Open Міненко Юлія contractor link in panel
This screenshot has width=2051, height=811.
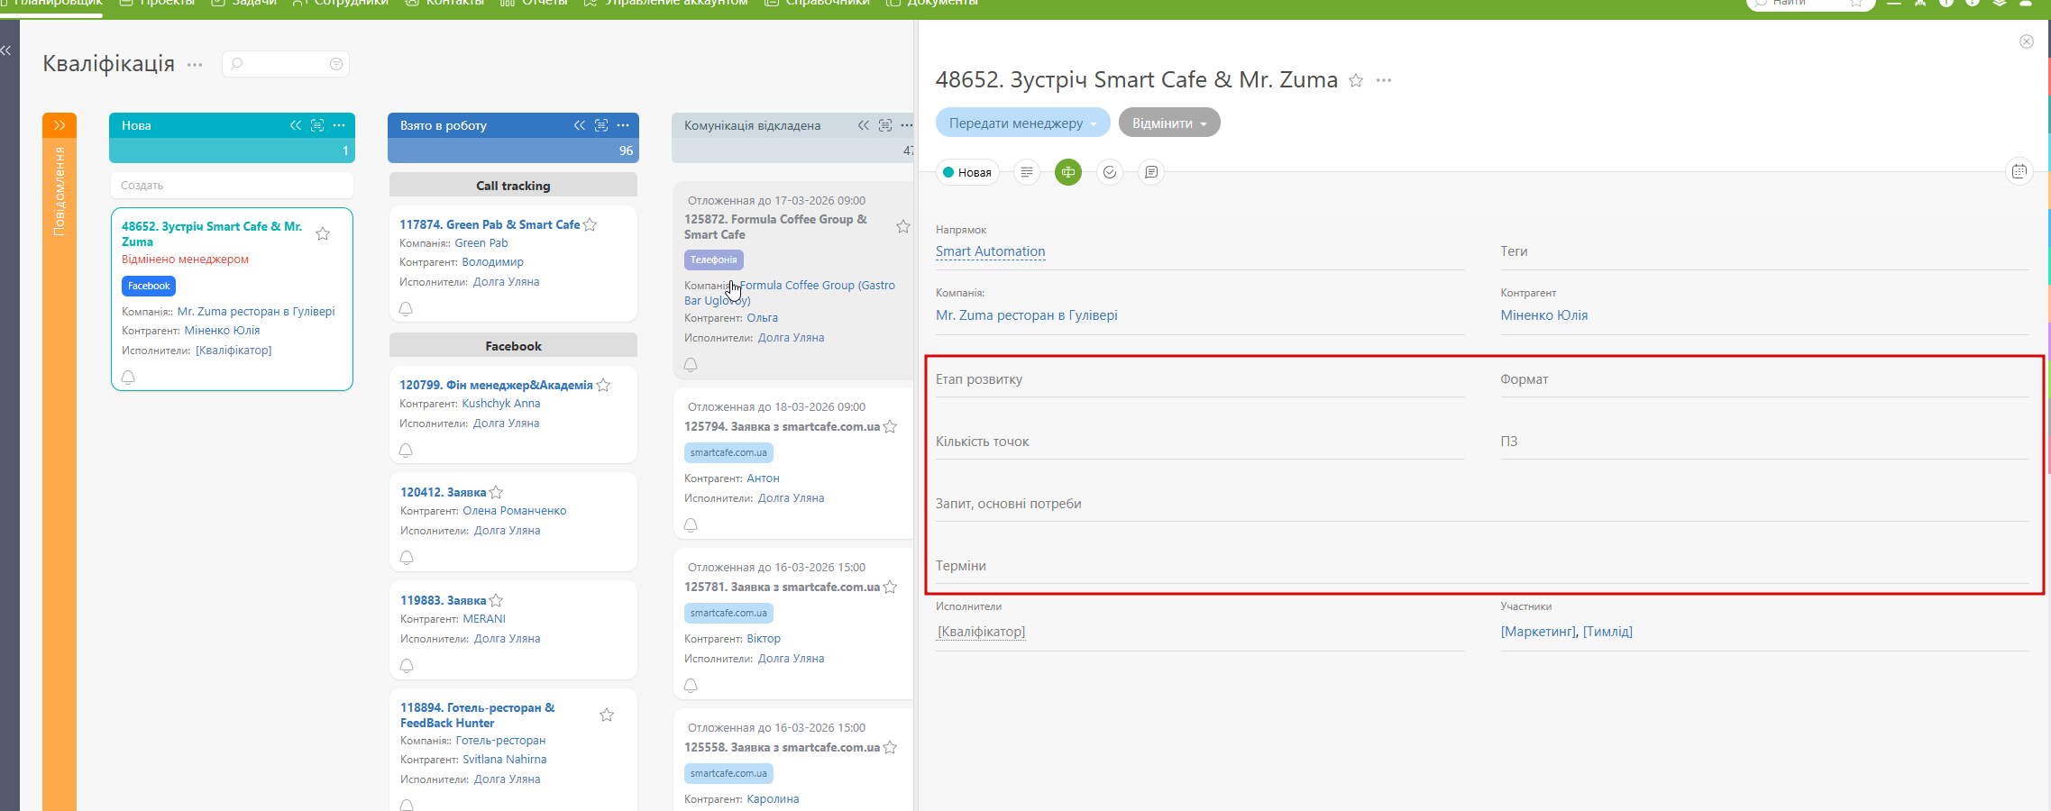click(x=1543, y=315)
